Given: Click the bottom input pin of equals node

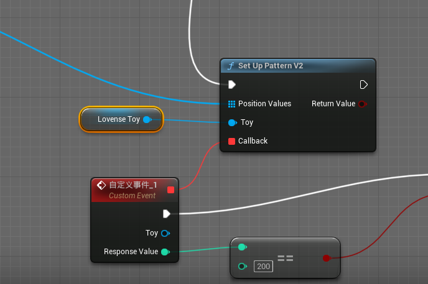Looking at the screenshot, I should pos(242,267).
